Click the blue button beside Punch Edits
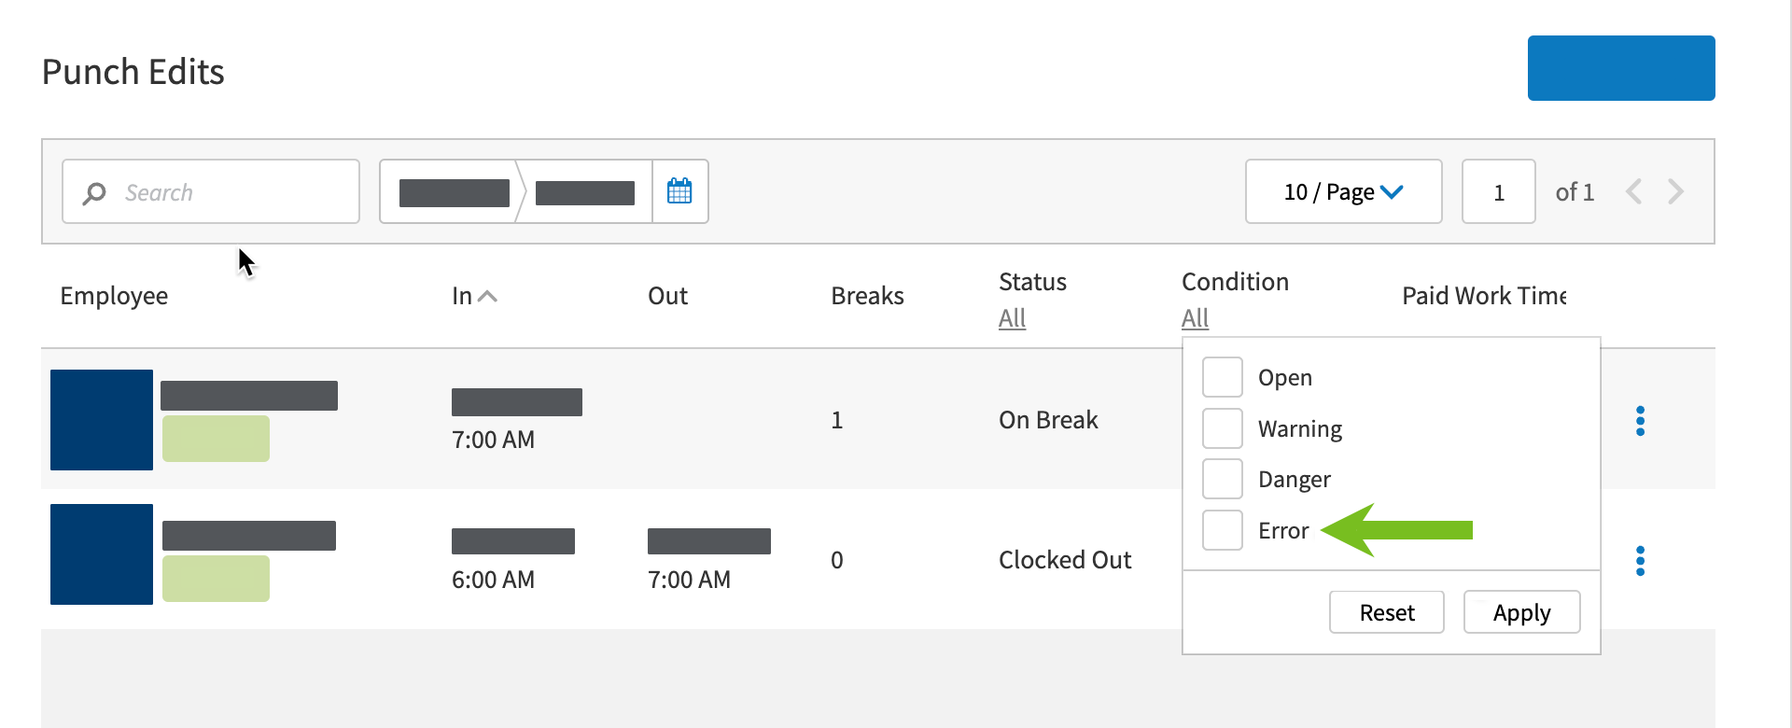Viewport: 1792px width, 728px height. (x=1620, y=68)
